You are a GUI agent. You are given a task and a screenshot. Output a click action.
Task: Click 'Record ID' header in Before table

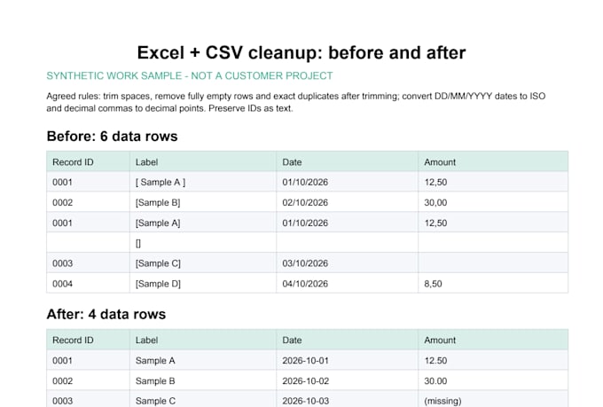(88, 161)
